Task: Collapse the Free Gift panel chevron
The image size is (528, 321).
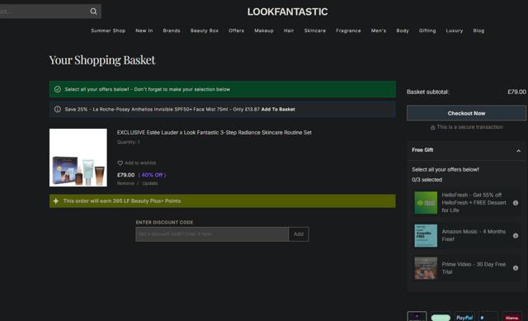Action: [x=519, y=150]
